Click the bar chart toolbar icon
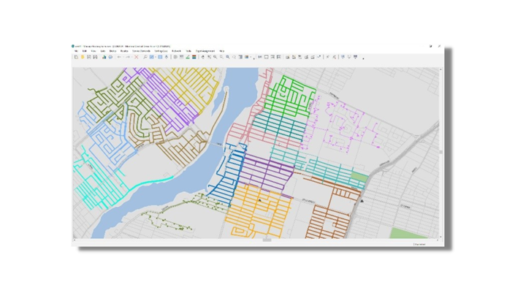The image size is (515, 290). coord(104,57)
